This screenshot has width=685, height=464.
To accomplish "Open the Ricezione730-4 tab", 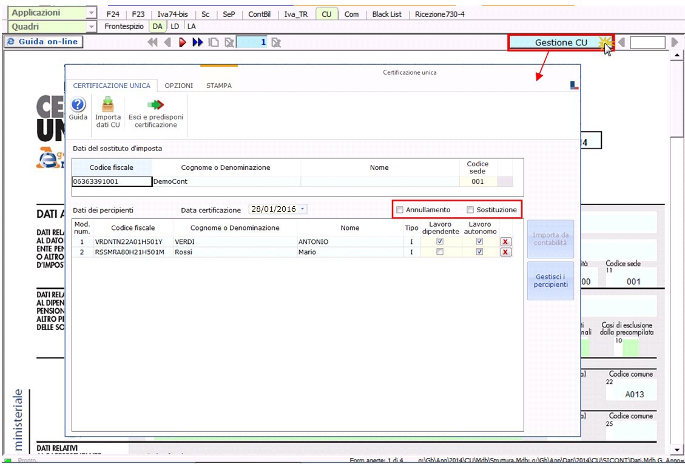I will click(x=439, y=15).
